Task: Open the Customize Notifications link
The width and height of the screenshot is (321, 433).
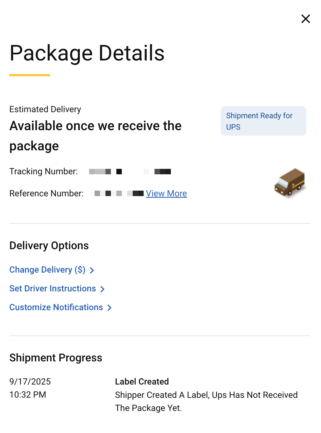Action: pyautogui.click(x=56, y=307)
